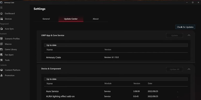201x100 pixels.
Task: Minimize the Armoury Crate window
Action: coord(187,2)
